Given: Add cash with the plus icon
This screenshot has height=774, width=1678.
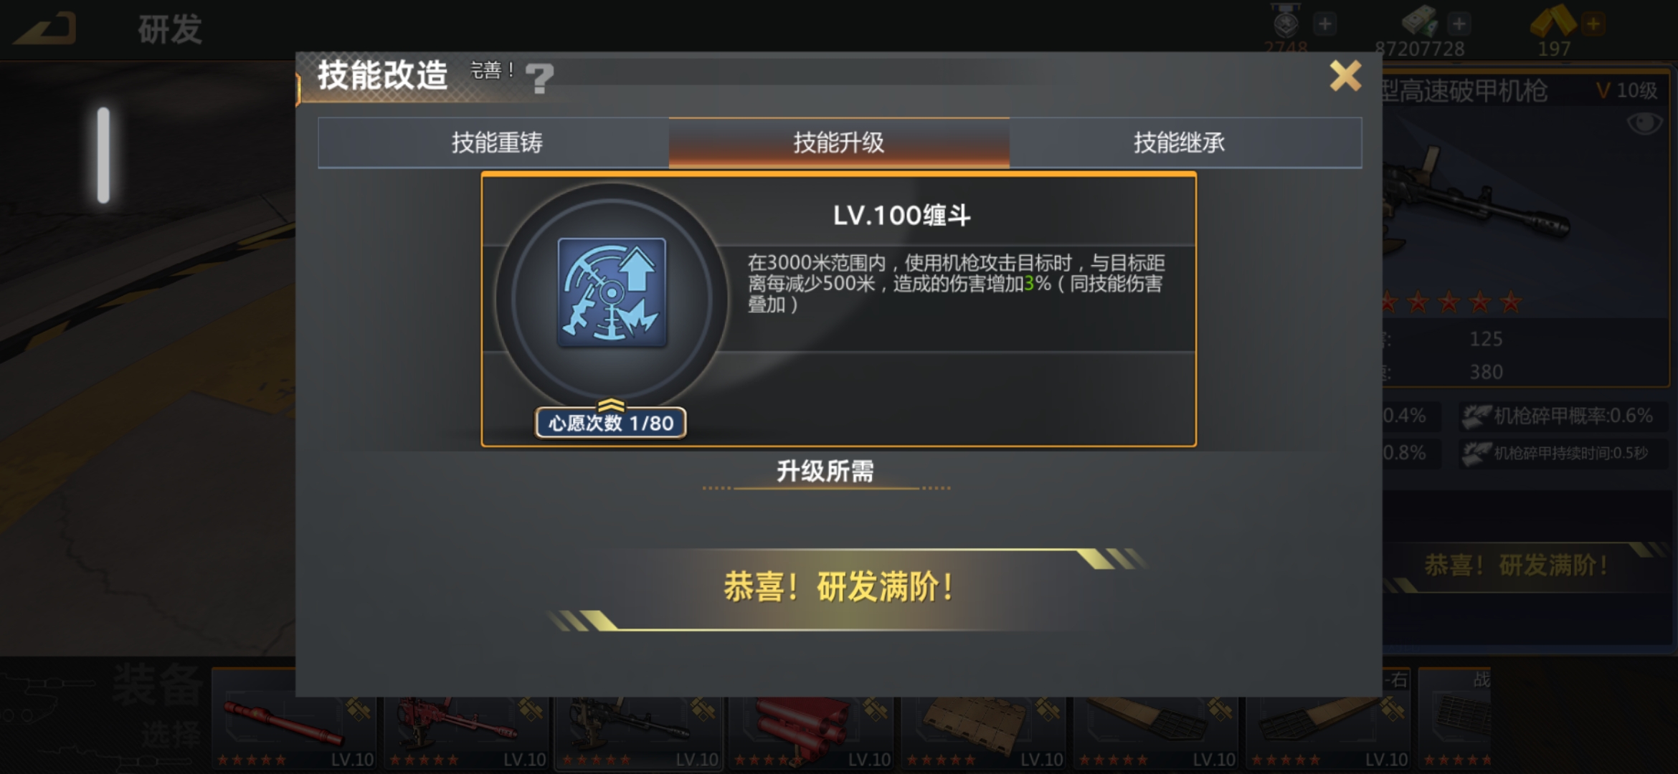Looking at the screenshot, I should pos(1459,24).
